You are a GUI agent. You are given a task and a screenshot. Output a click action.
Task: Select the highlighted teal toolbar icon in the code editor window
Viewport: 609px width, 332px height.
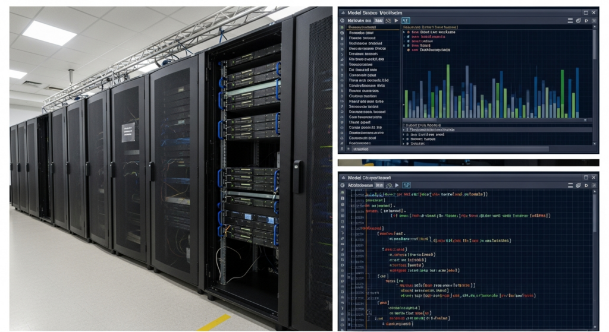tap(406, 185)
